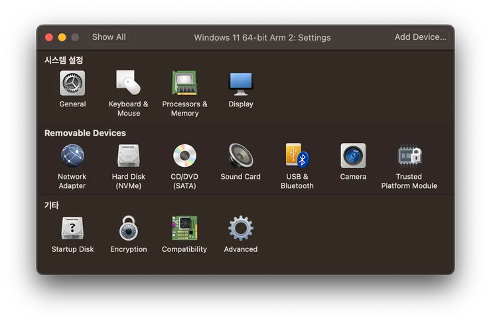Minimize window with yellow button
Viewport: 491px width, 323px height.
pos(62,38)
